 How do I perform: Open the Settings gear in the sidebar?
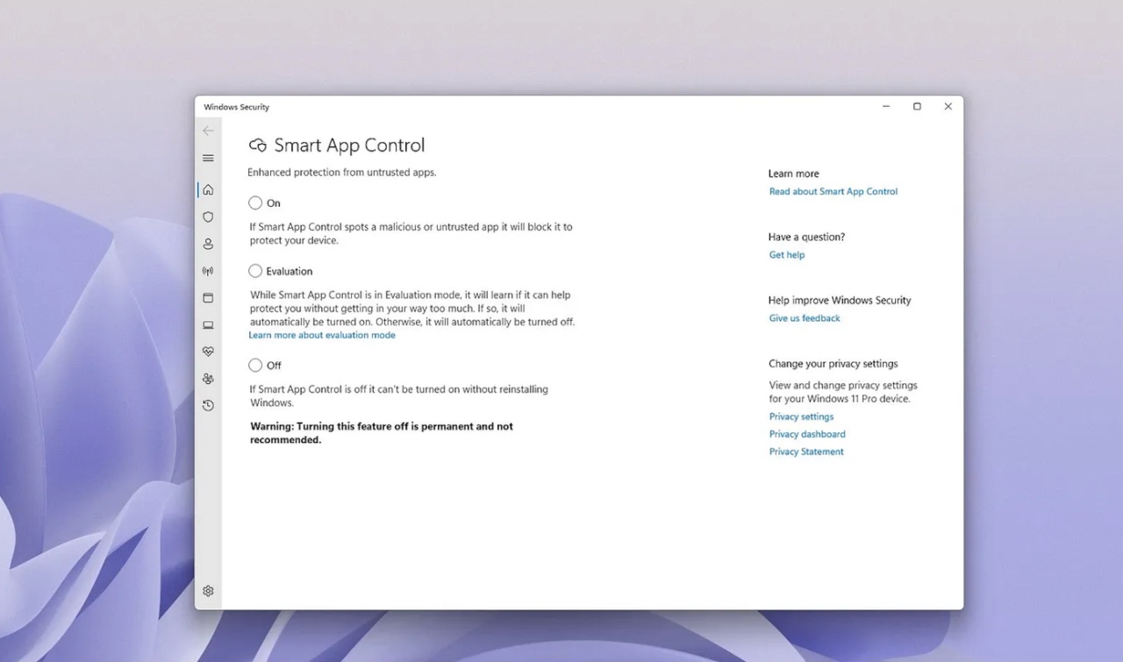tap(208, 591)
